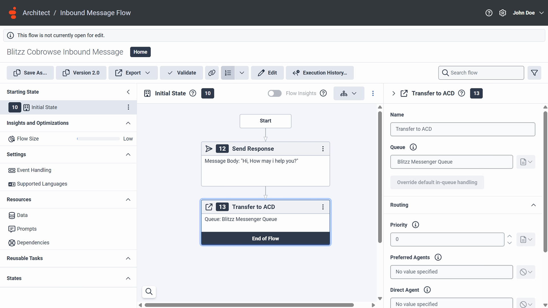Click the Validate button
The image size is (548, 308).
[182, 73]
